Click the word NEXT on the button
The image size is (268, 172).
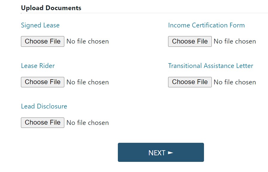[x=157, y=153]
